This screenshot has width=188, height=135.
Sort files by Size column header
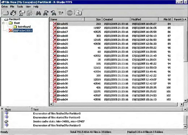[93, 19]
